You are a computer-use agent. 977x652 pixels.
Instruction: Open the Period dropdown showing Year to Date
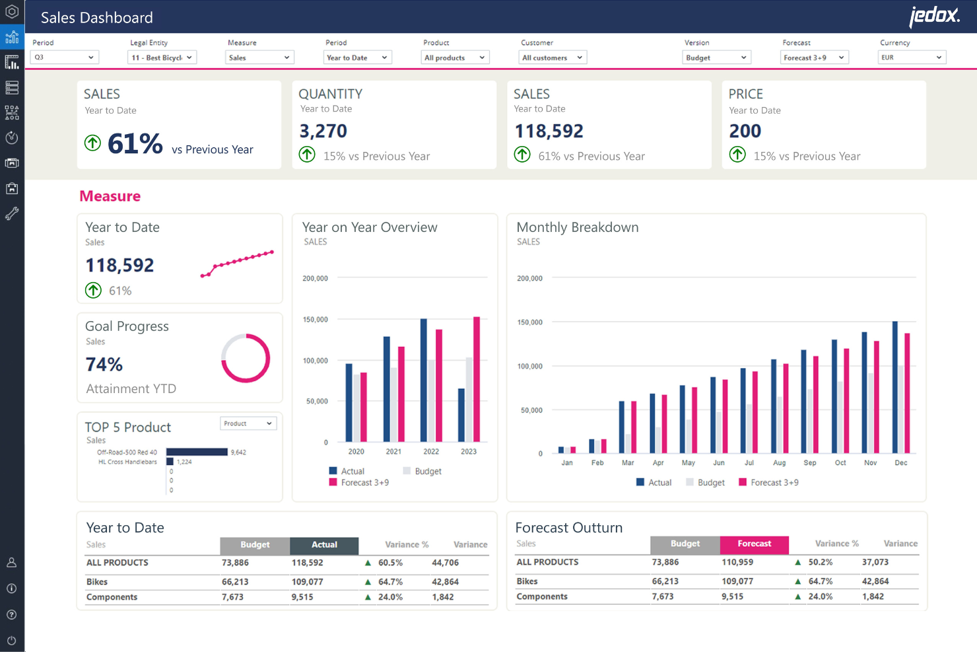pos(358,57)
